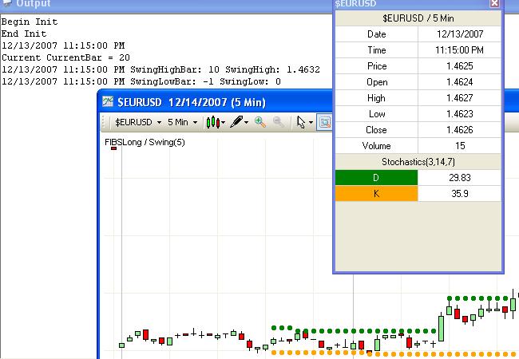Click the '$EURUSD / 5 Min' data box header

click(418, 18)
